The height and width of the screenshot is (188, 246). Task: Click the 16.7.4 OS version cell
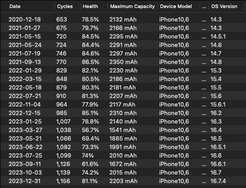(x=218, y=181)
